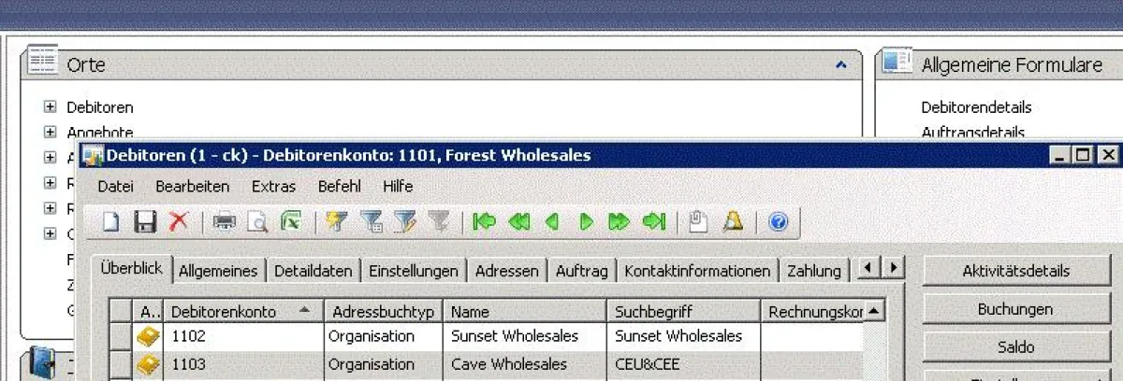Click the cell 'Sunset Wholesales' in the Name column

525,336
